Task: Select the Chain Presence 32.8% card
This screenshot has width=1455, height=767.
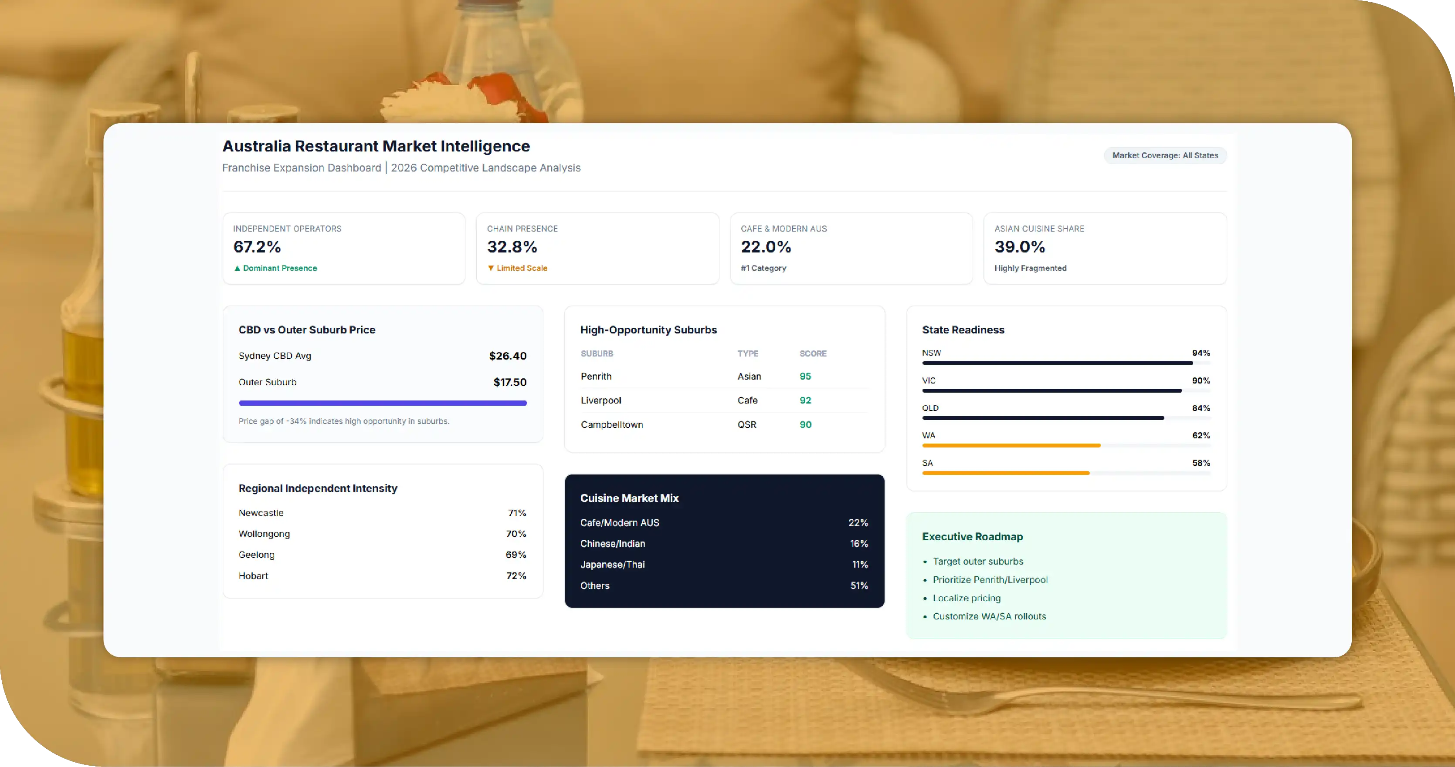Action: pos(597,248)
